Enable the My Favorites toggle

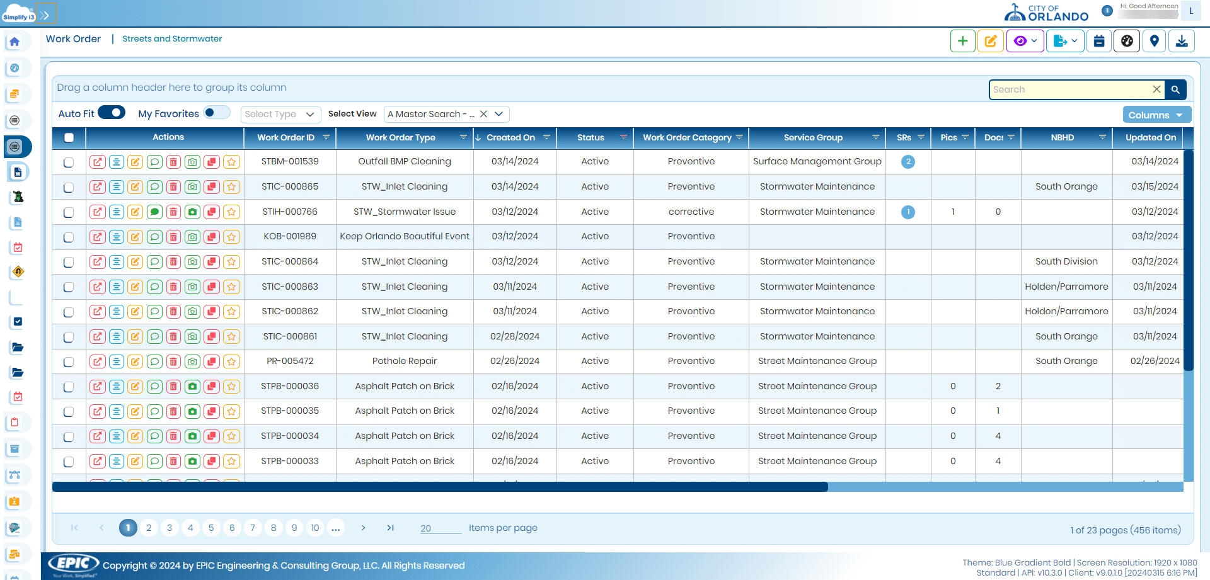[x=216, y=113]
